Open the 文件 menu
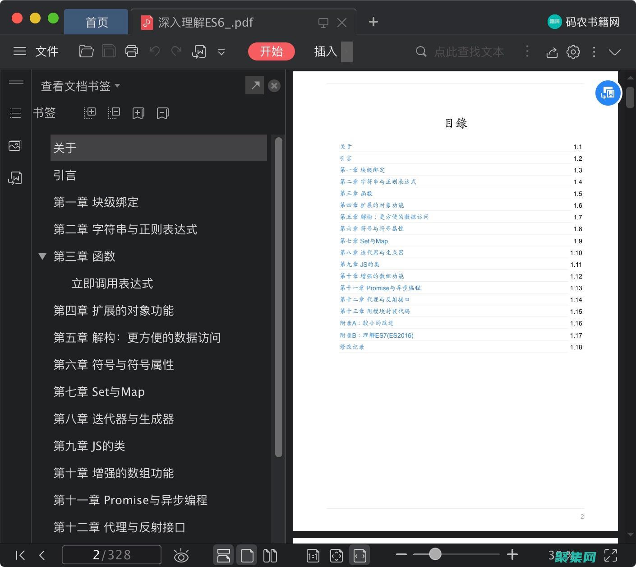This screenshot has height=567, width=636. pos(46,51)
